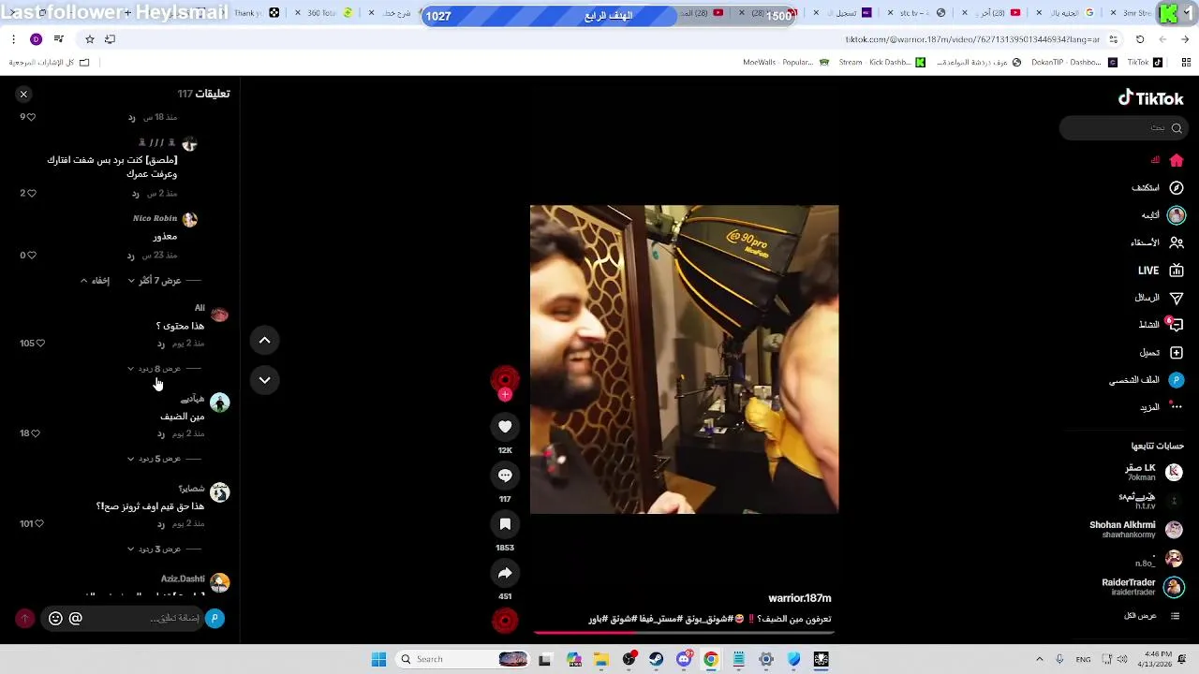
Task: Open followed account RaiderTrader
Action: point(1143,587)
